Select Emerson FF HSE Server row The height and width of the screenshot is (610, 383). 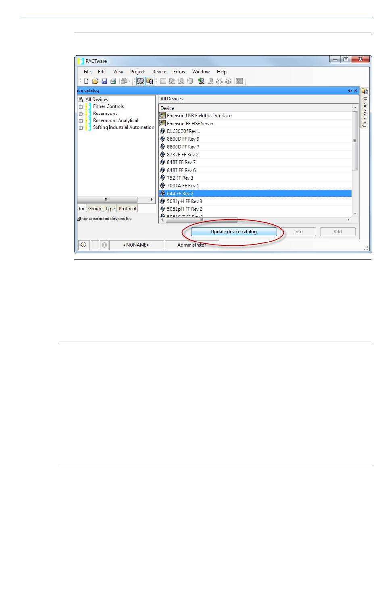pos(255,123)
